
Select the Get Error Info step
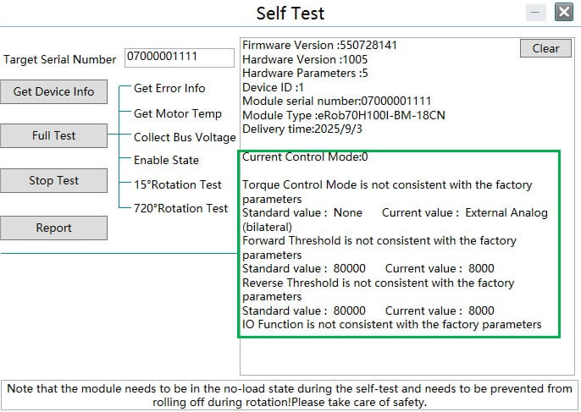tap(169, 88)
